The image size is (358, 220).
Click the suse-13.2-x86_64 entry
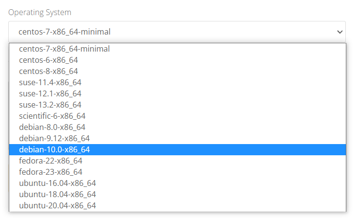tap(50, 105)
